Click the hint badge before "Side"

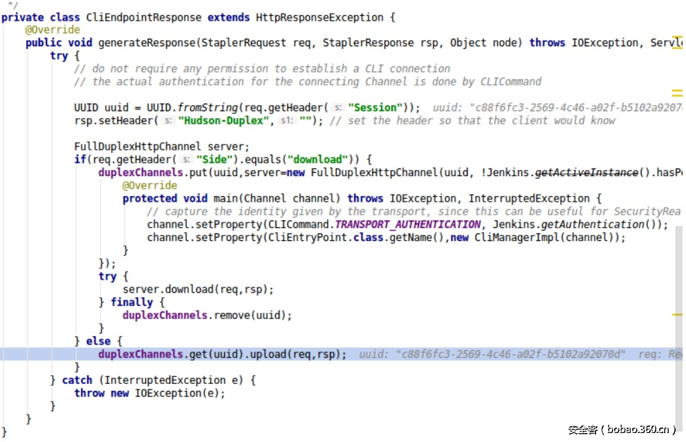(x=185, y=160)
